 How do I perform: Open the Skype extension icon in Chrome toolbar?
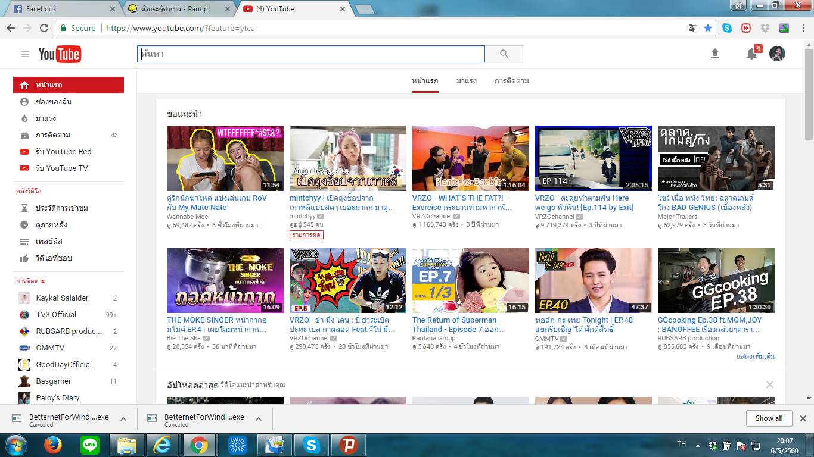coord(727,28)
